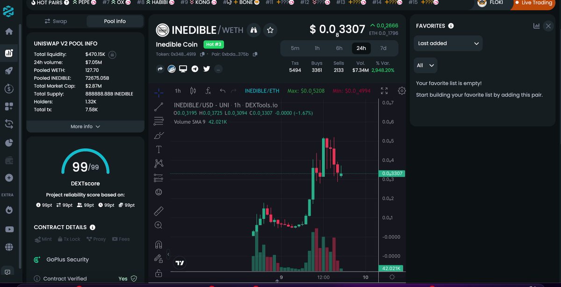Open the Telegram link icon

click(x=195, y=69)
